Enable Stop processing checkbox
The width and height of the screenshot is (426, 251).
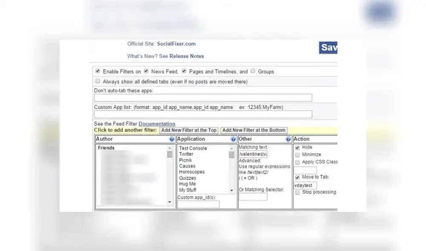point(297,192)
